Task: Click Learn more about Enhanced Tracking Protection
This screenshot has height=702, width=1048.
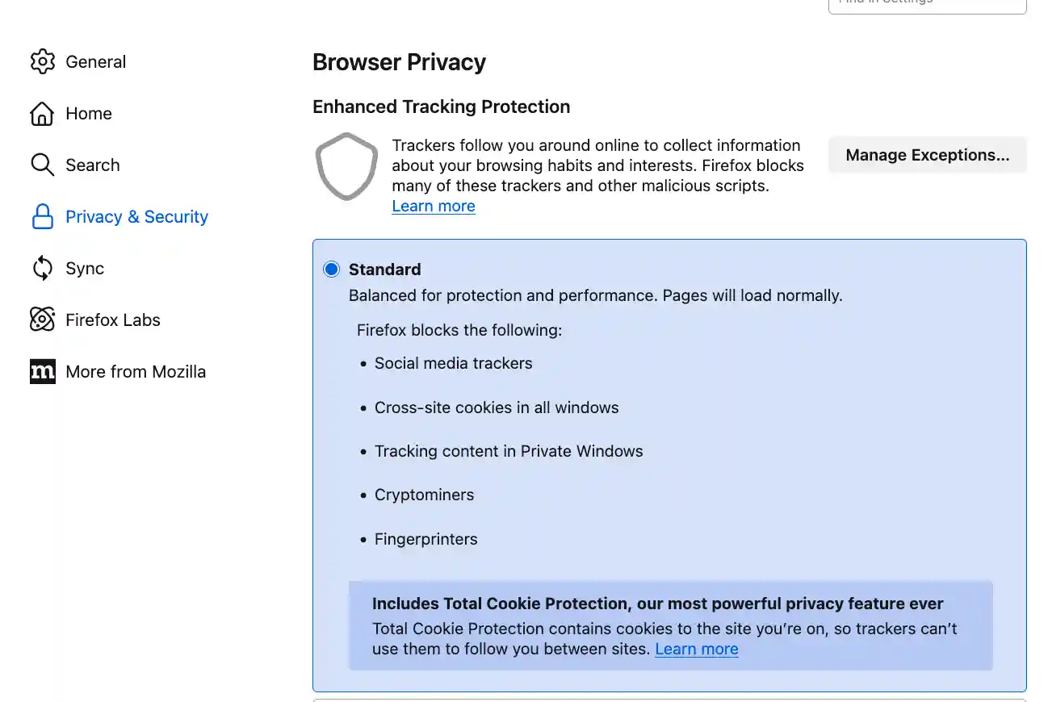Action: click(x=433, y=206)
